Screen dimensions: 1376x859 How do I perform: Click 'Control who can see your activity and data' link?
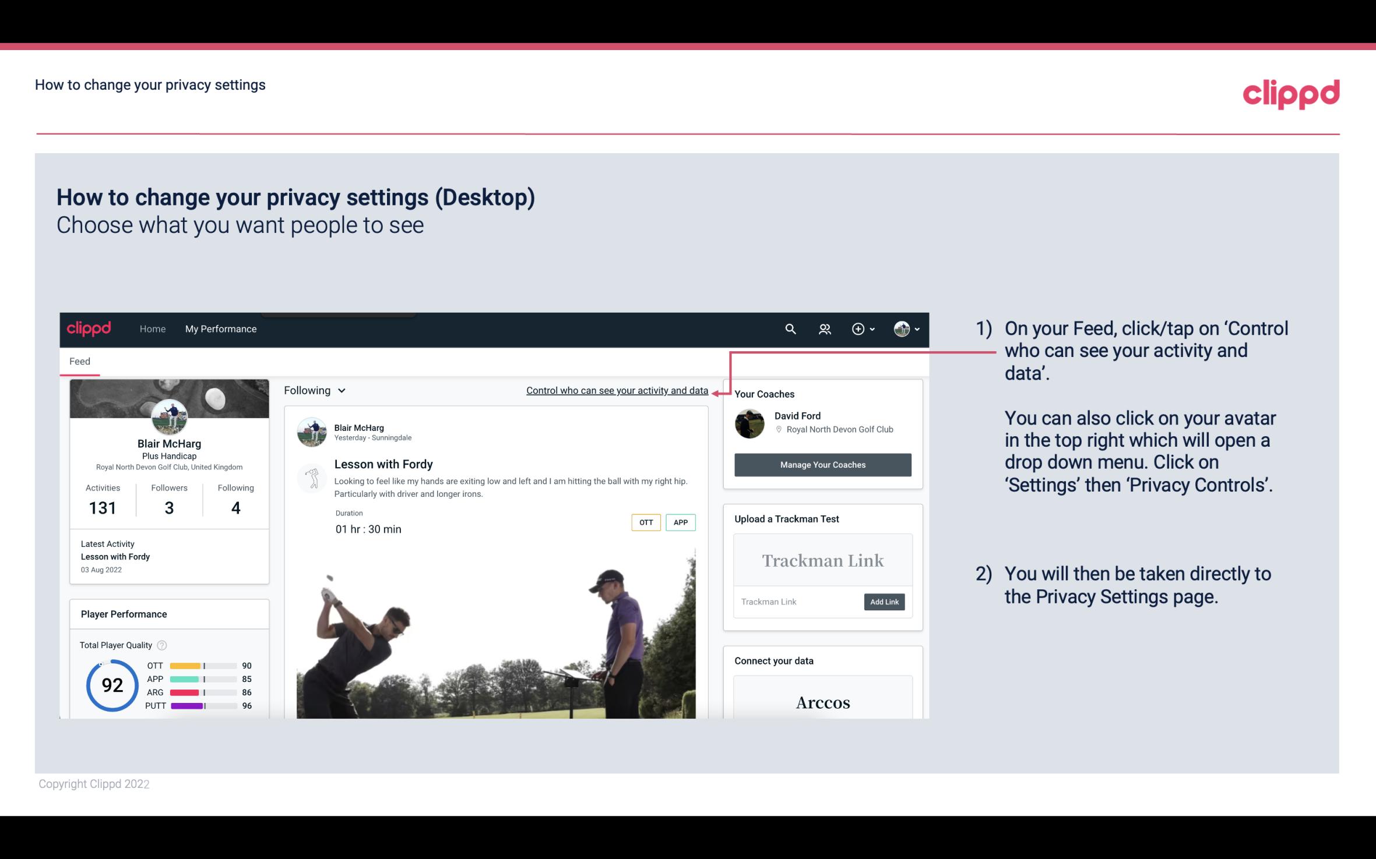[617, 389]
